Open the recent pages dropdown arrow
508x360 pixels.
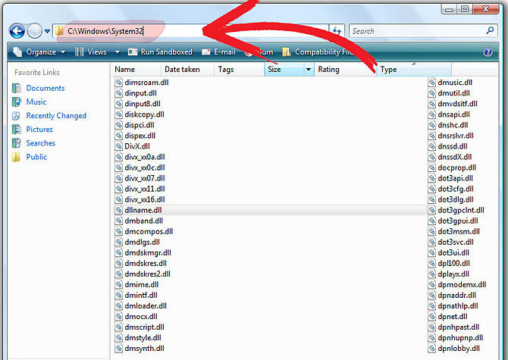click(x=47, y=31)
